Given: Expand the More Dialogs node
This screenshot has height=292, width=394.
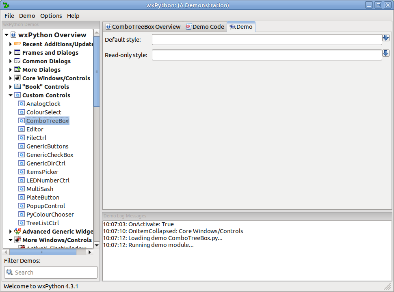Looking at the screenshot, I should pos(10,70).
